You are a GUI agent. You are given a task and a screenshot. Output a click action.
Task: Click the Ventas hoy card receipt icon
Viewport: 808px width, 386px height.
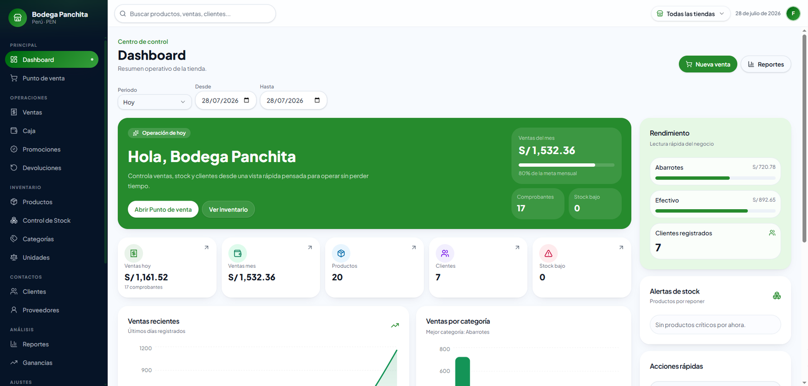pyautogui.click(x=134, y=253)
